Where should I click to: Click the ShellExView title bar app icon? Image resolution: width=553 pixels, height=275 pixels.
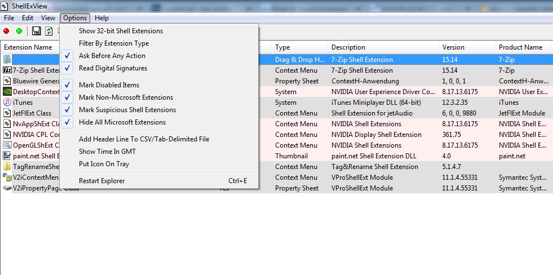[5, 6]
